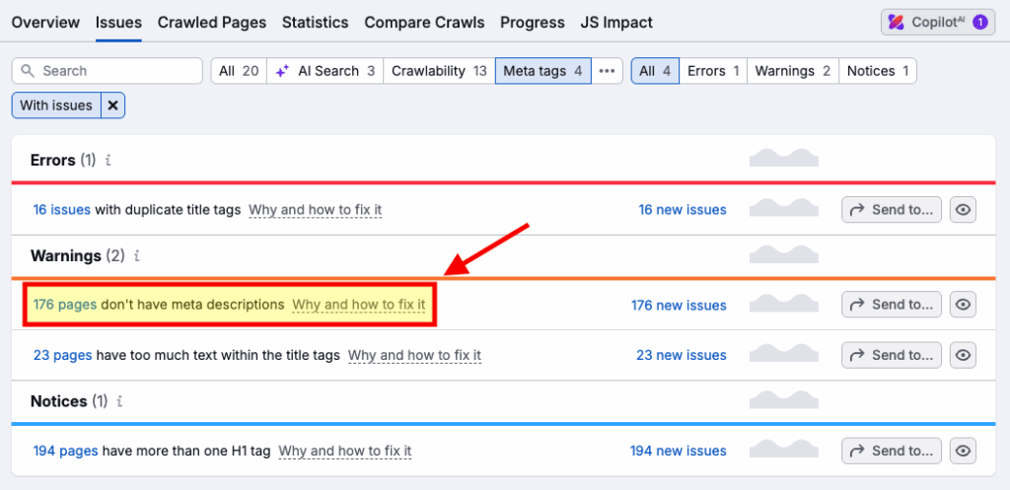Select the All 20 category filter
Image resolution: width=1010 pixels, height=490 pixels.
(x=239, y=71)
